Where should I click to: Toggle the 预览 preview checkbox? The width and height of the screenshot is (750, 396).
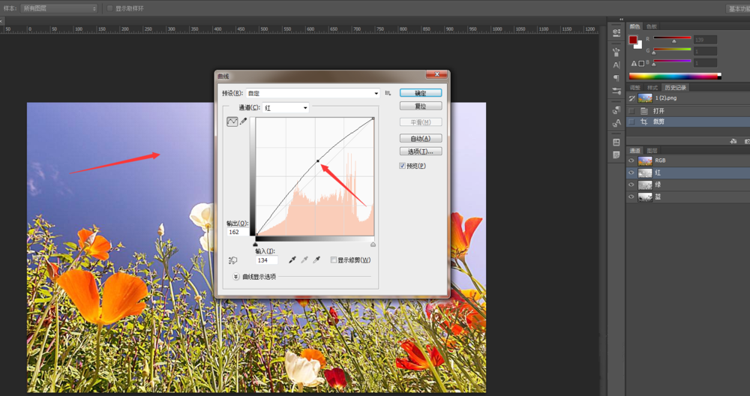(403, 166)
